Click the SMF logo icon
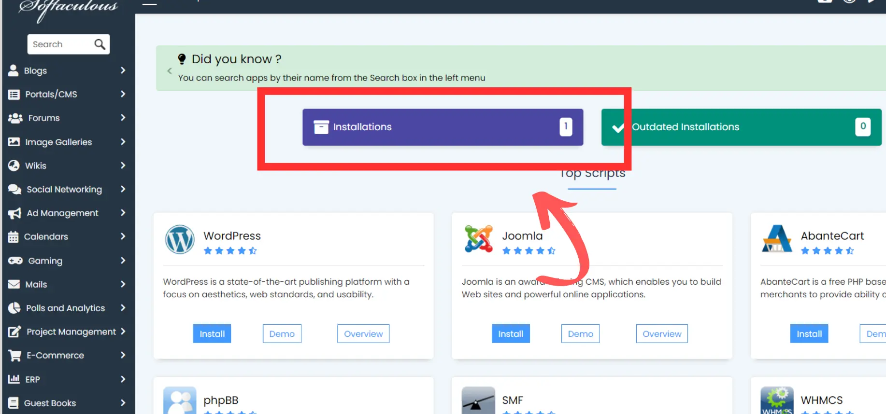The height and width of the screenshot is (414, 886). 478,400
